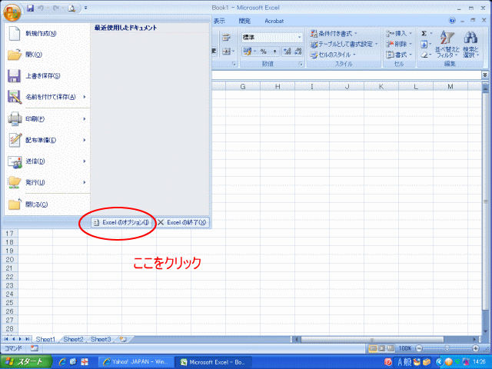Open Format as Table (テーブルとして書式設定) dropdown

click(344, 44)
